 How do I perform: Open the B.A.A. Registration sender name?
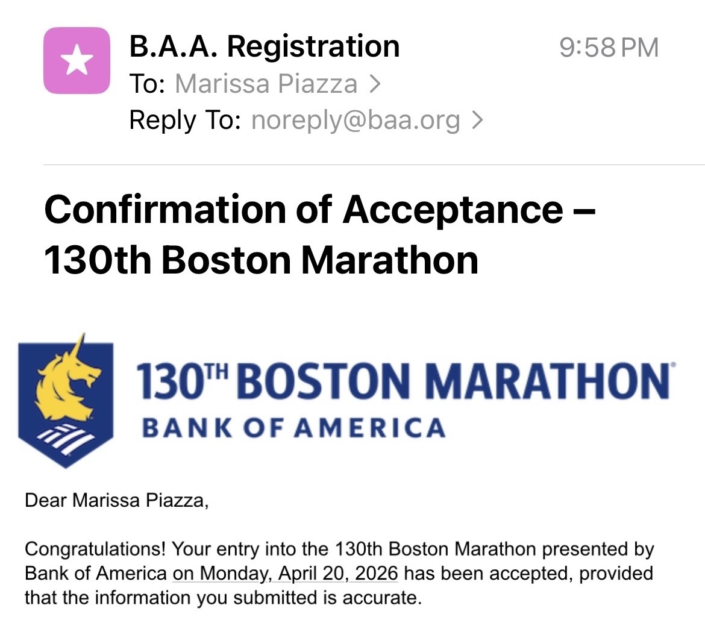click(264, 46)
